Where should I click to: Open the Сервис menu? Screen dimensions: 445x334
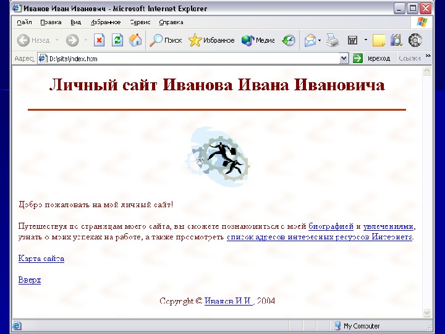coord(140,22)
